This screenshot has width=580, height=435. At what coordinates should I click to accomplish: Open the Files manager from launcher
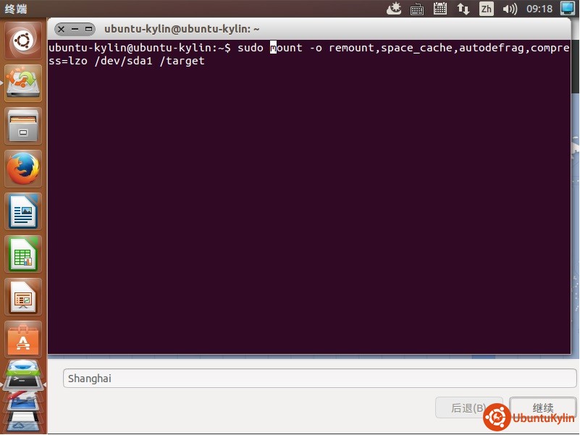pos(23,126)
